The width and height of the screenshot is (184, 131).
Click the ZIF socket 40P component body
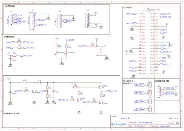point(148,44)
